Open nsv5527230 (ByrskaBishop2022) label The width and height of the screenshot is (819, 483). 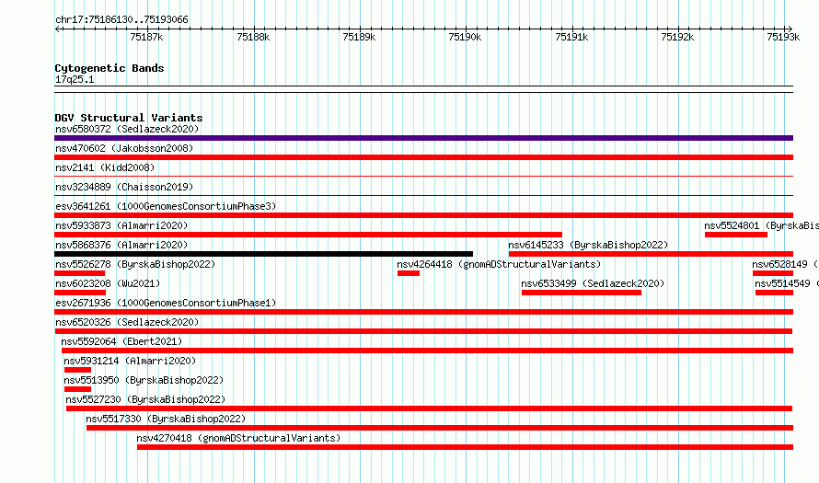[145, 399]
